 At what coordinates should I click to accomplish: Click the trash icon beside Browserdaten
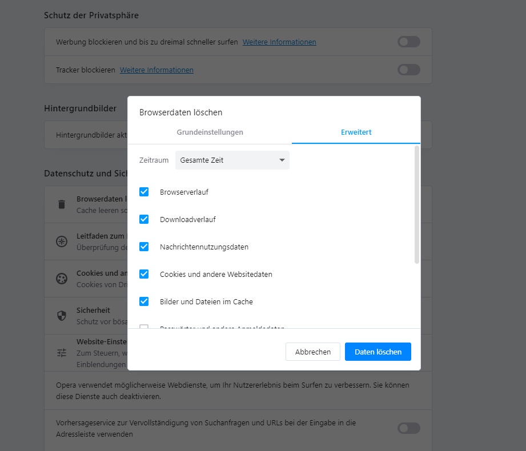pos(62,204)
